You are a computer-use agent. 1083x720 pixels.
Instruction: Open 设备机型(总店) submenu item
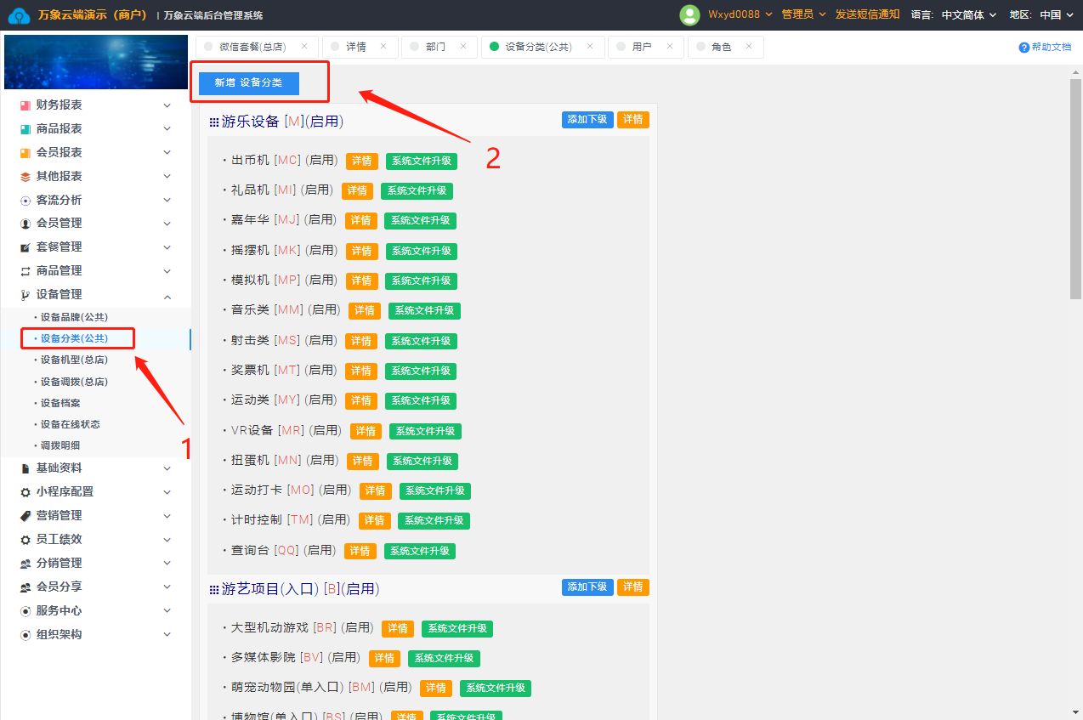[x=74, y=360]
